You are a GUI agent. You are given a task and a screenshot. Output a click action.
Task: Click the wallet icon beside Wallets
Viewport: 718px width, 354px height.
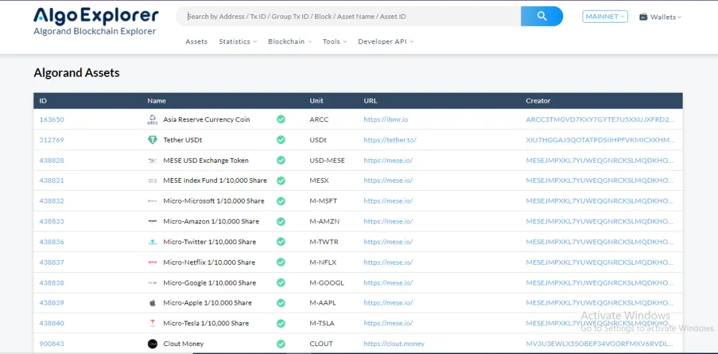click(x=643, y=17)
